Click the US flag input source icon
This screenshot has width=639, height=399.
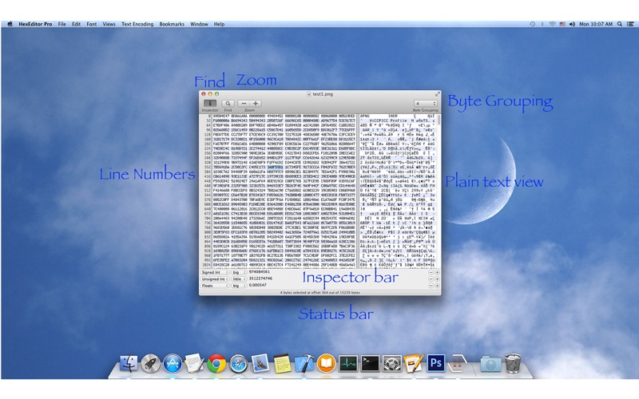(562, 24)
